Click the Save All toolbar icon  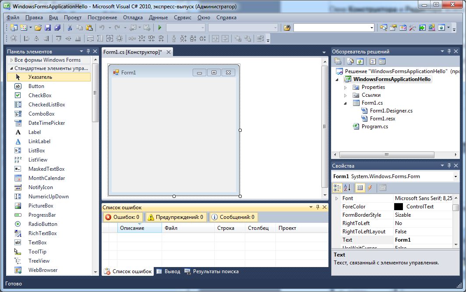[57, 28]
